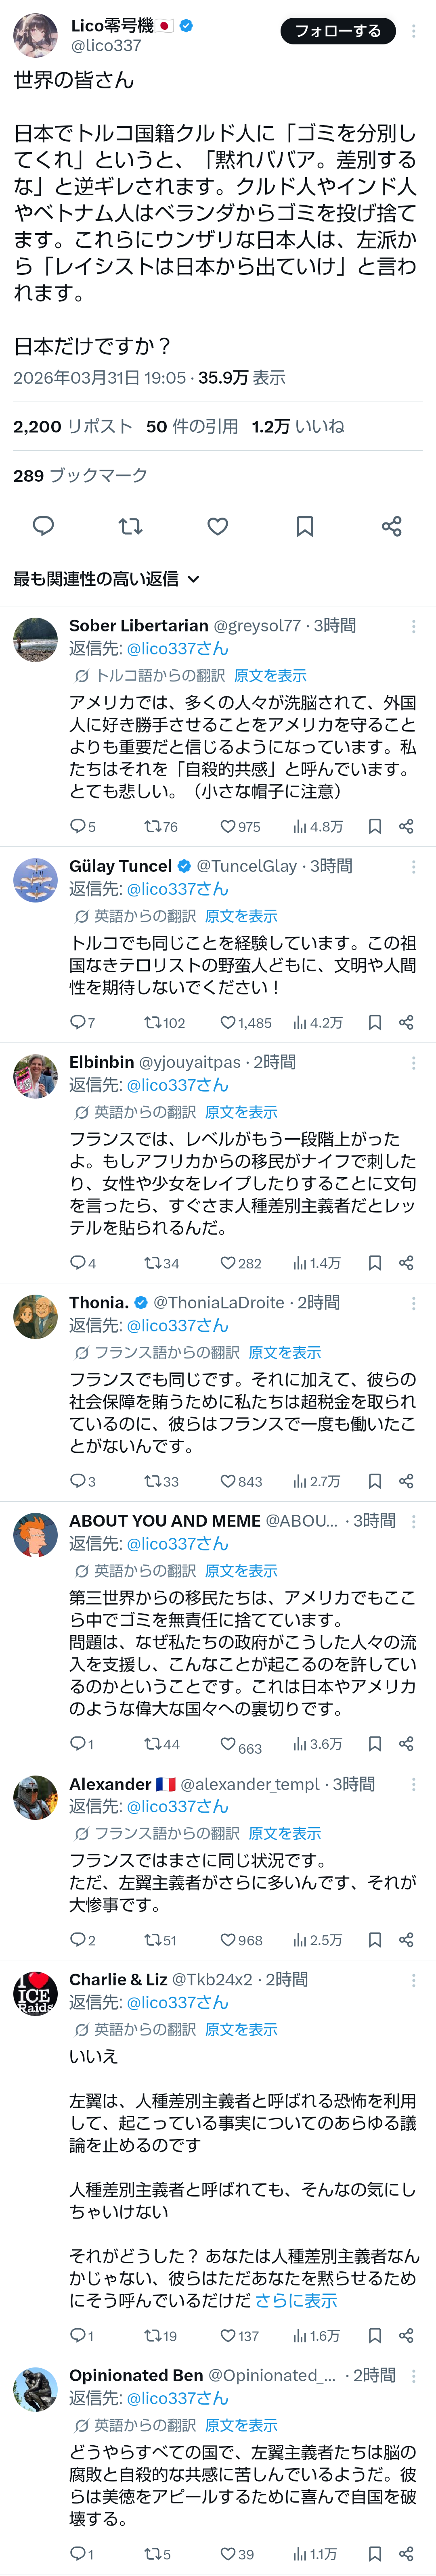Screen dimensions: 436x2576
Task: Open more options on Lico零号機's post
Action: pyautogui.click(x=414, y=31)
